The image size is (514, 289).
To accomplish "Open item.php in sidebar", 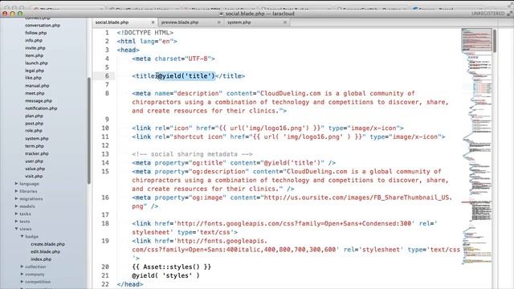I will coord(34,55).
